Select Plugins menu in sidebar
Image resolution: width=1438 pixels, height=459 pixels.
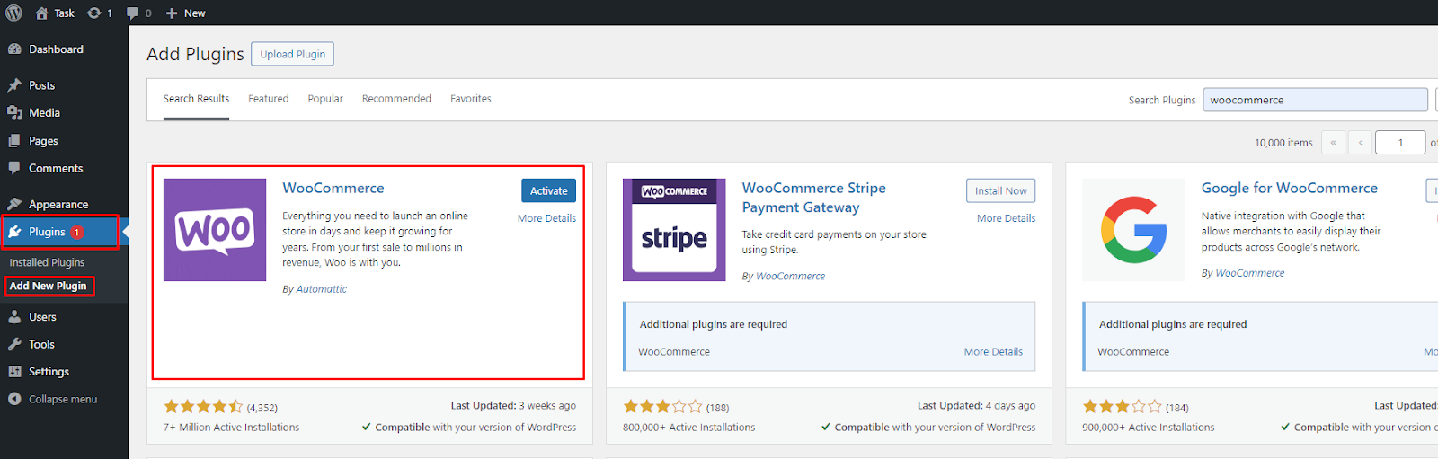47,232
